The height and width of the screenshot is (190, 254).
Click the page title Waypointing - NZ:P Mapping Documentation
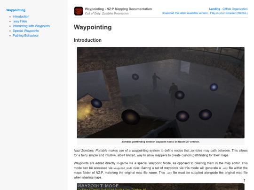point(119,9)
